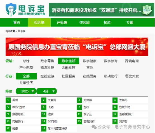
Task: Click the red 董宝青莅临 banner image
Action: click(77, 47)
